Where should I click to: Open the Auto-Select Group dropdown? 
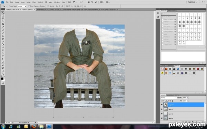[x=22, y=6]
